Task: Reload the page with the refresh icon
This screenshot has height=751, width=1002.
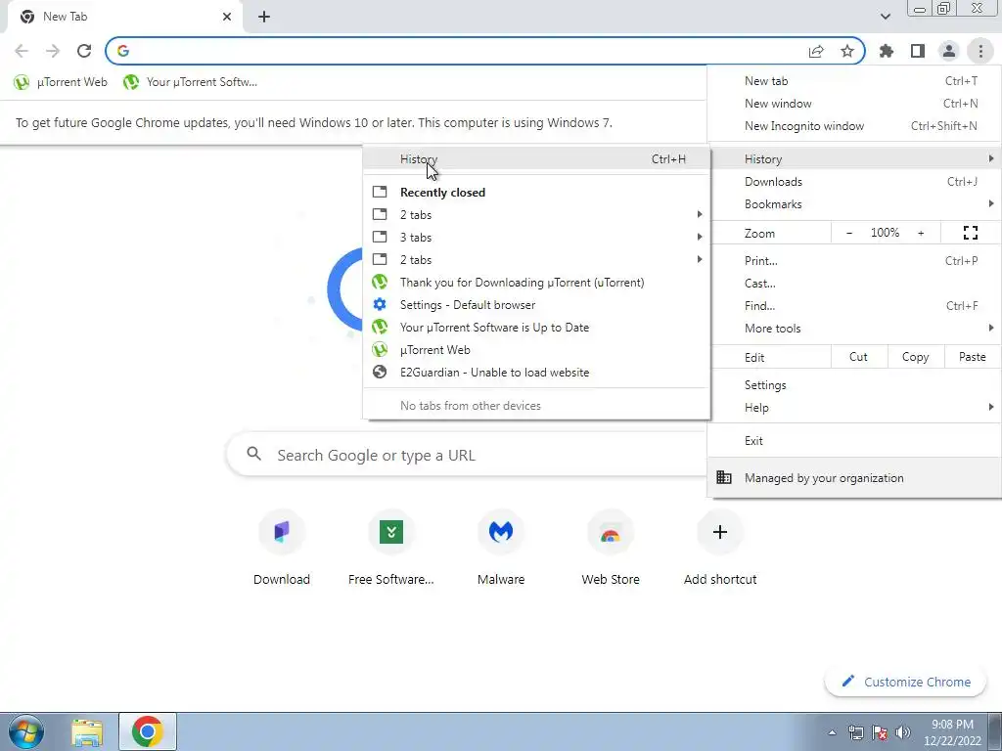Action: point(84,51)
